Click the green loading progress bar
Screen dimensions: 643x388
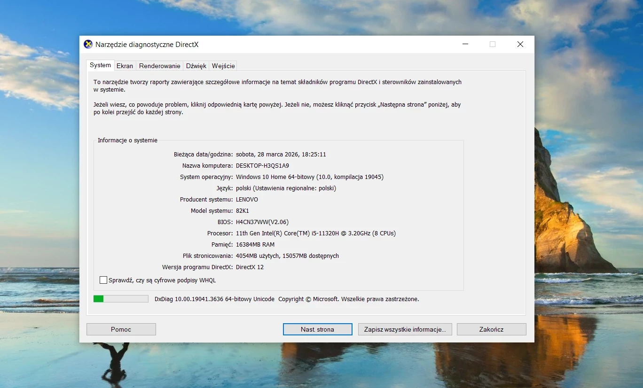point(121,299)
